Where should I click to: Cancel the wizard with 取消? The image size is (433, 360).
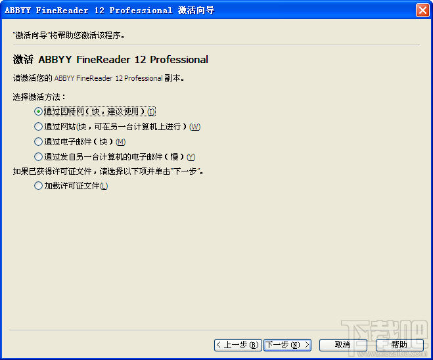[343, 345]
